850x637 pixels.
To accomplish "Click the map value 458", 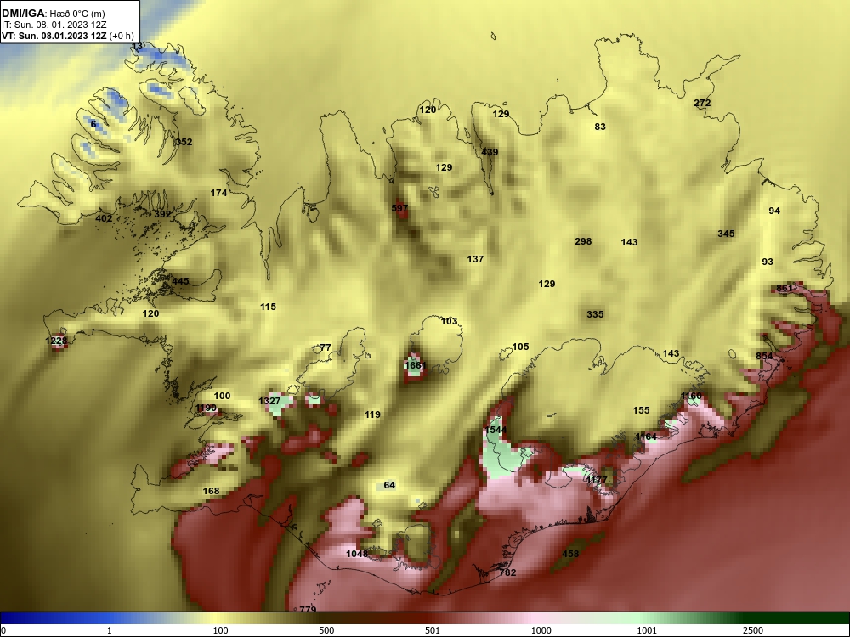I will (x=570, y=554).
